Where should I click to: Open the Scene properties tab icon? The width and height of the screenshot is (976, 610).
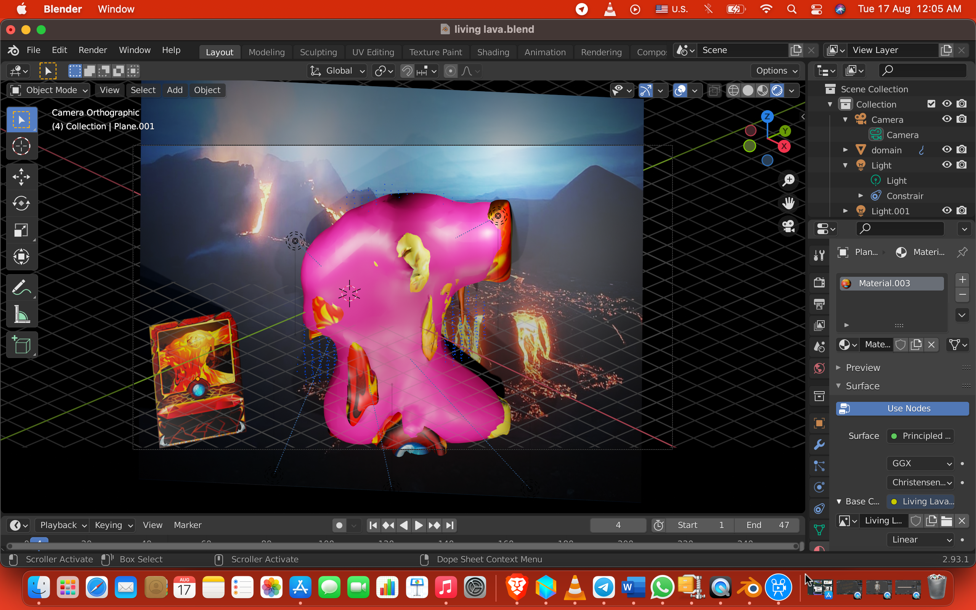[x=819, y=347]
